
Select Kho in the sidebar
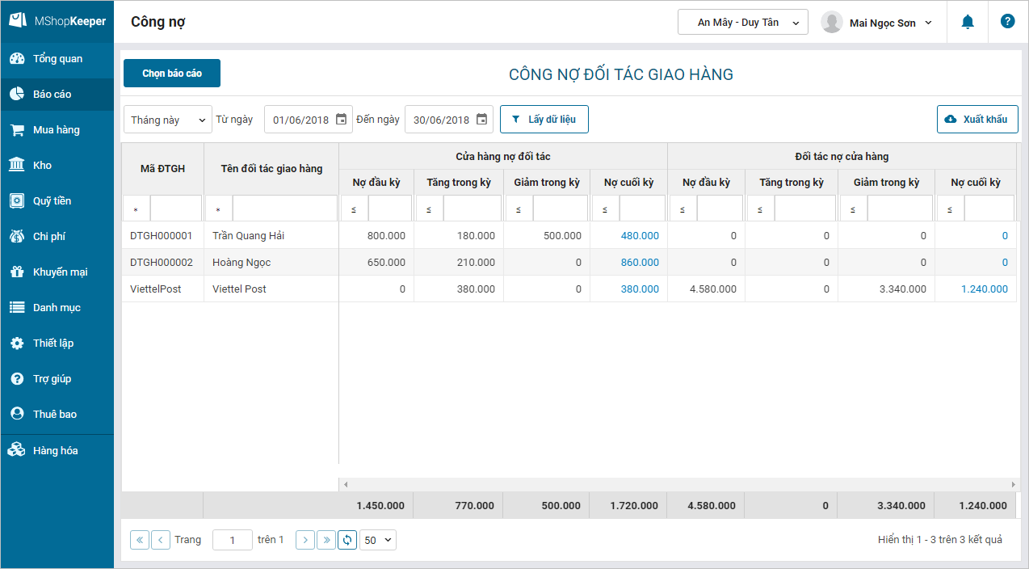pos(57,166)
